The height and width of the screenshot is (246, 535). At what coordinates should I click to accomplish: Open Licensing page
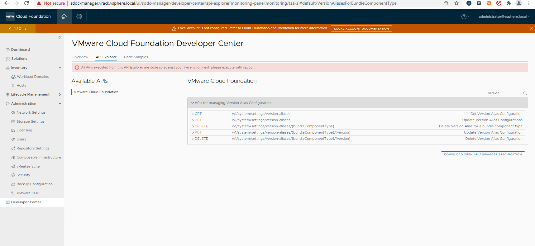(x=24, y=130)
